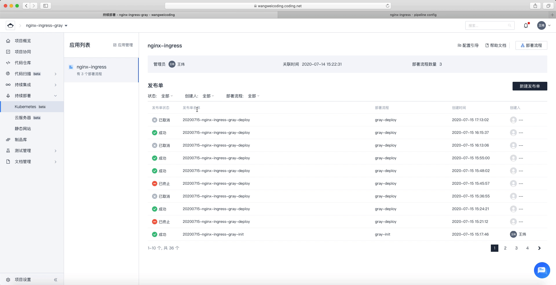The image size is (556, 285).
Task: Select Kubernetes beta menu item
Action: (32, 107)
